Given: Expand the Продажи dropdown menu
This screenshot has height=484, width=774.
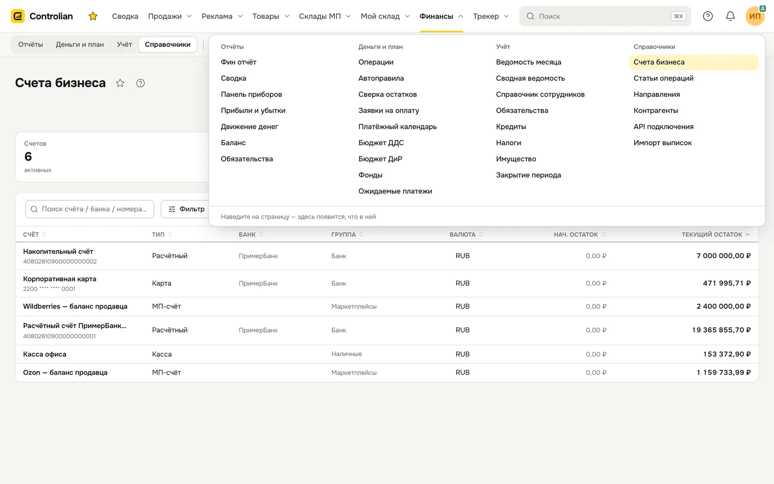Looking at the screenshot, I should (x=170, y=16).
